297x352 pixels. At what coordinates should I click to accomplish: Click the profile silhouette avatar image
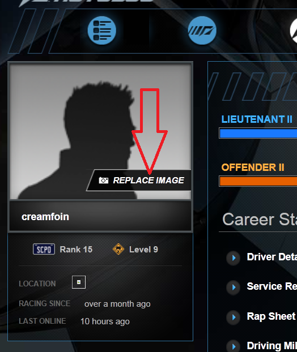(x=100, y=131)
